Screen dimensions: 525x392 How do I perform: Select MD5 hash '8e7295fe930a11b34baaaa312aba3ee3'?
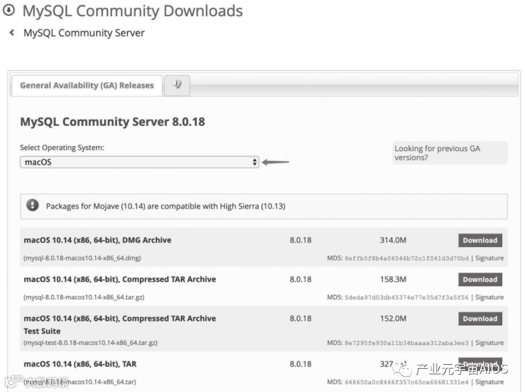(x=406, y=343)
